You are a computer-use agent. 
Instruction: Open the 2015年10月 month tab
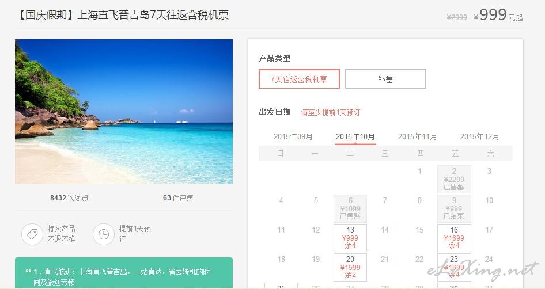coord(355,137)
